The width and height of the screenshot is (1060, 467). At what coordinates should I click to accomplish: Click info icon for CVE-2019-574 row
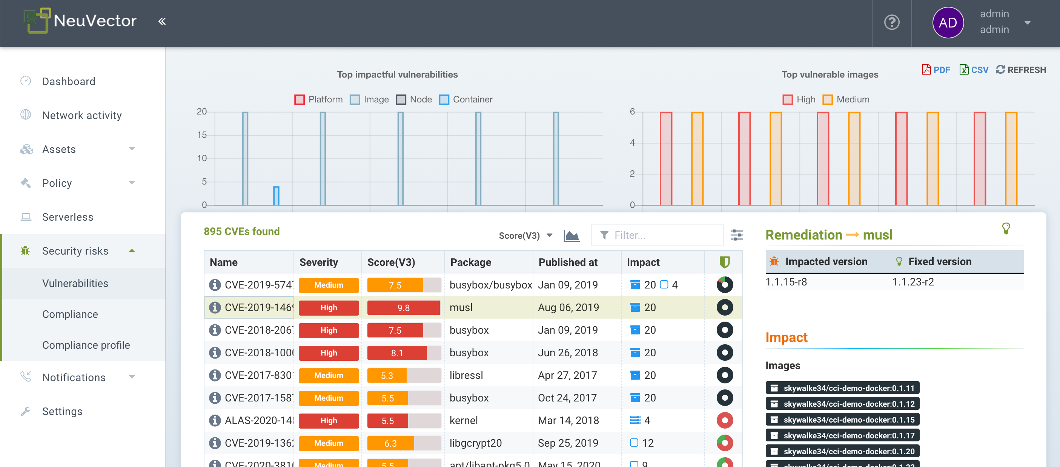[214, 285]
